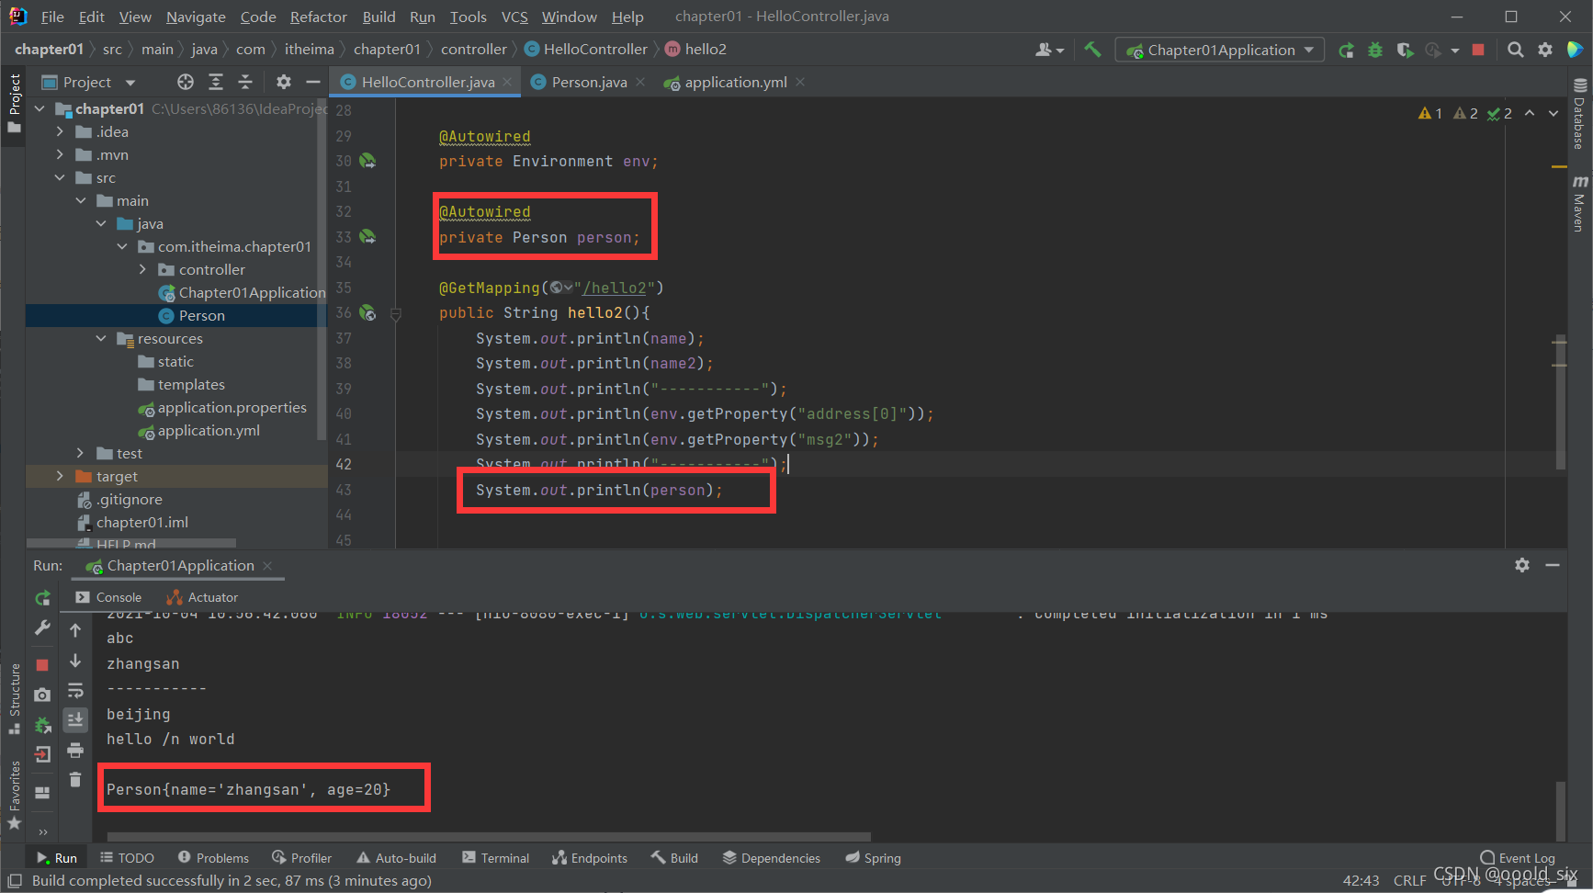Toggle Database tool window on the right edge
Screen dimensions: 1593x893
pyautogui.click(x=1579, y=114)
